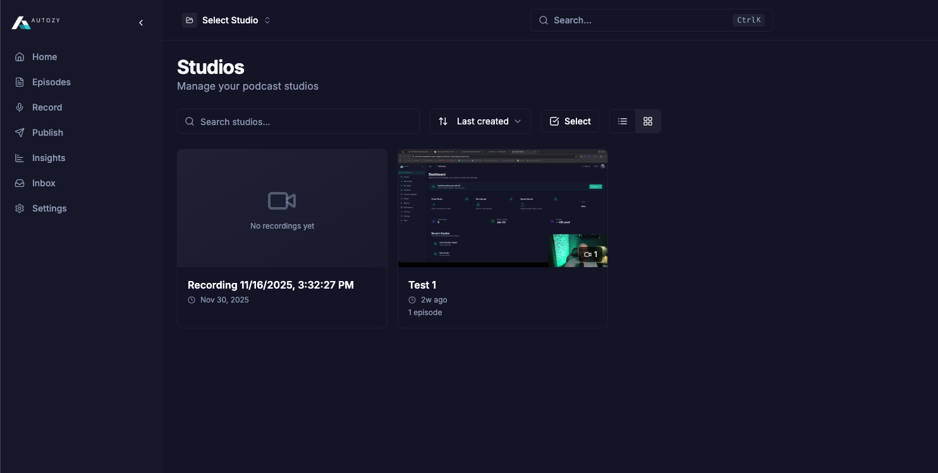Navigate Home using the house icon
Viewport: 938px width, 473px height.
20,57
